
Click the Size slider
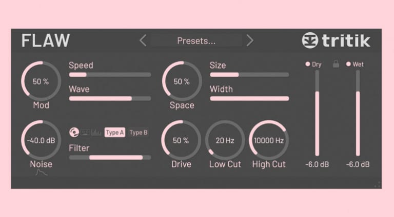click(249, 75)
